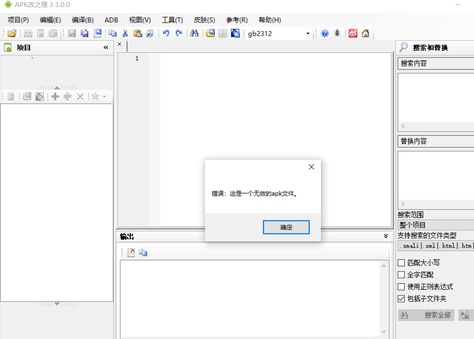The width and height of the screenshot is (474, 339).
Task: Click the undo arrow icon
Action: 166,34
